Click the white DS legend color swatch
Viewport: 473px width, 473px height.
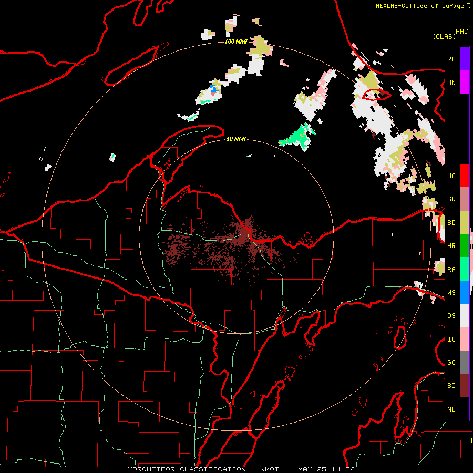pos(464,315)
